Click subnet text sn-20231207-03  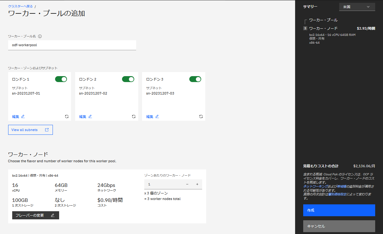(x=160, y=93)
